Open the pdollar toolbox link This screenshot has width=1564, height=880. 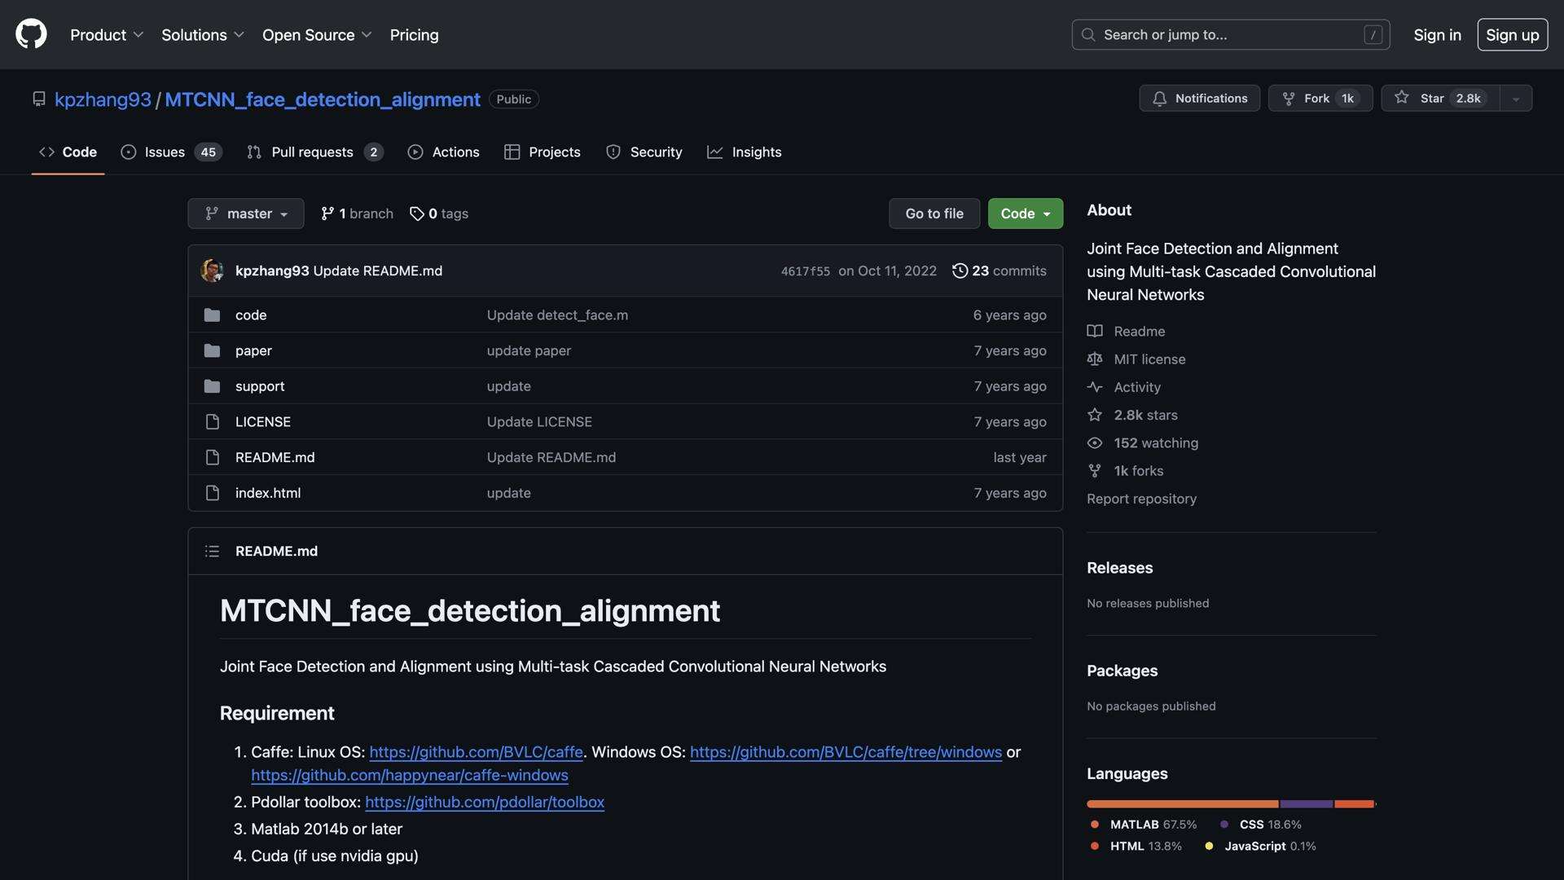coord(484,803)
